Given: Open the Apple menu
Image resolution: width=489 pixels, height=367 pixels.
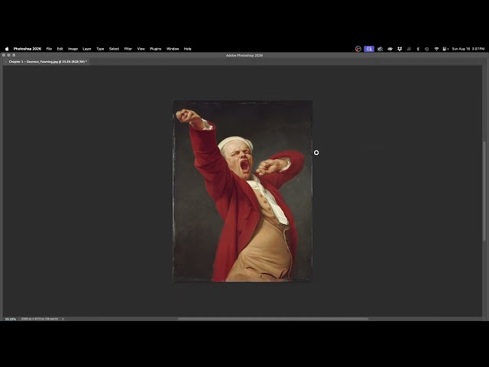Looking at the screenshot, I should [7, 49].
